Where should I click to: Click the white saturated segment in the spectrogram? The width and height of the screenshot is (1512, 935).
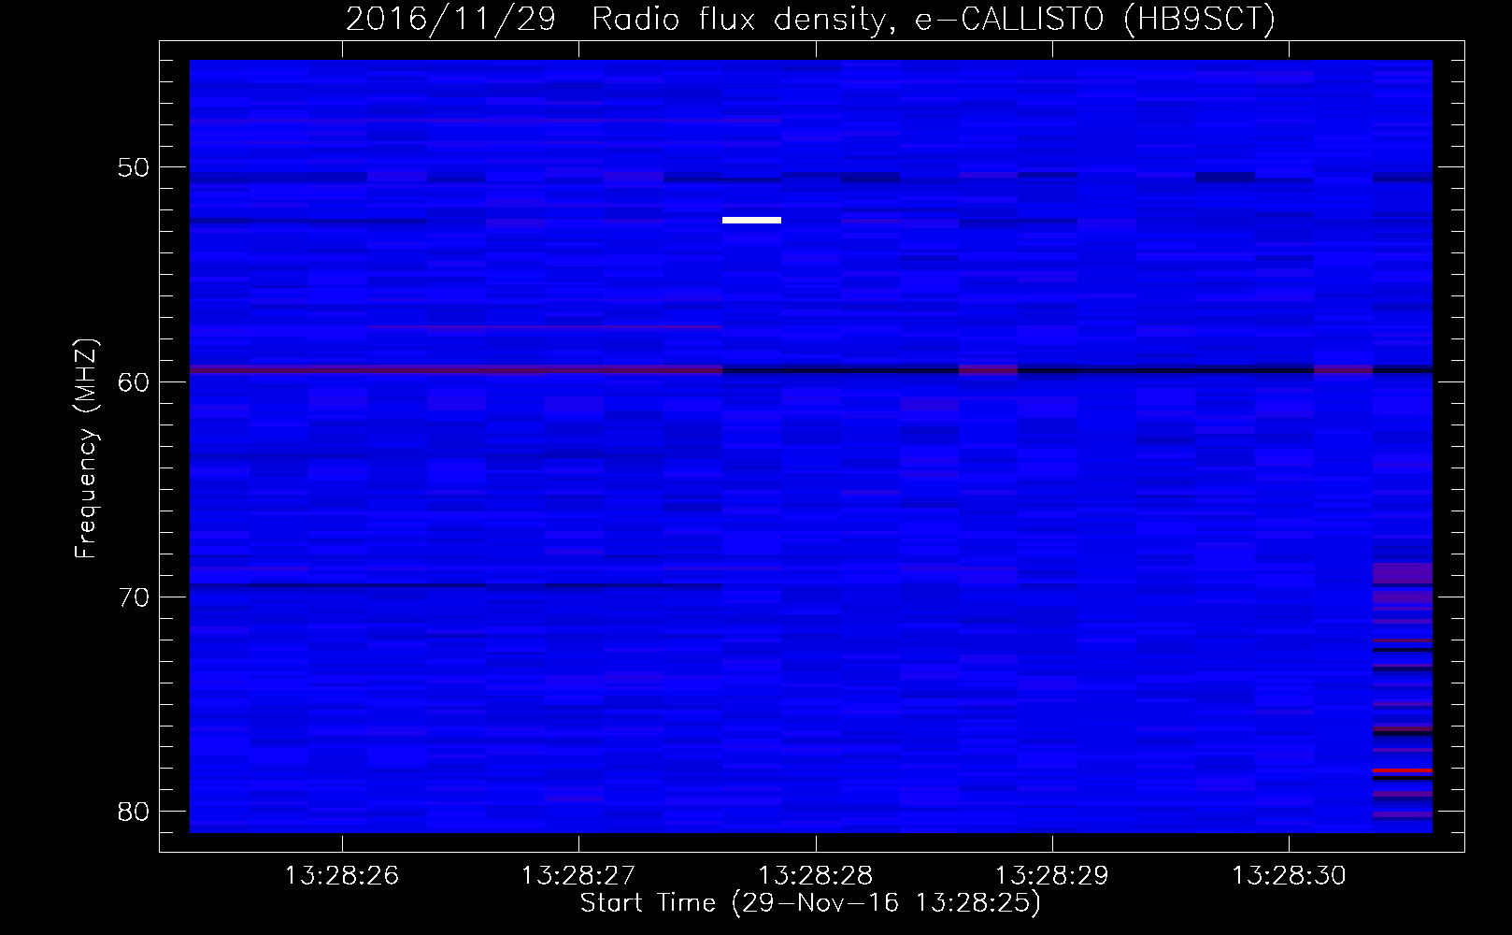tap(751, 221)
